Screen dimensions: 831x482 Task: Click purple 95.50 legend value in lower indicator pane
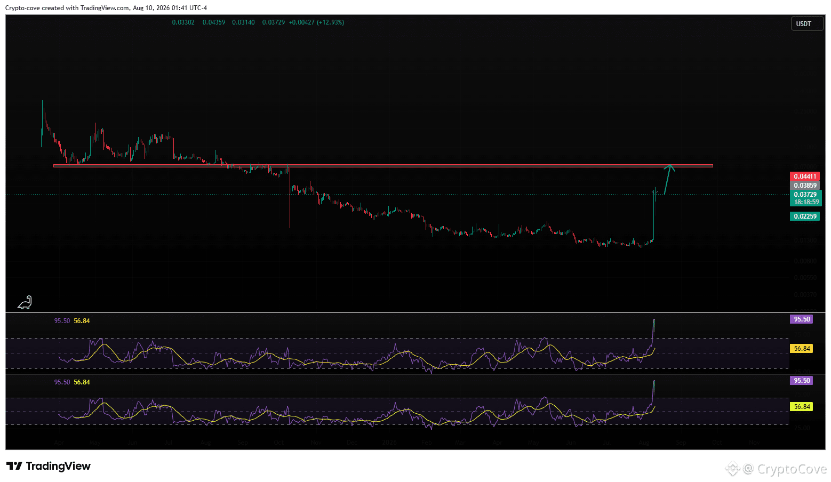pos(62,382)
